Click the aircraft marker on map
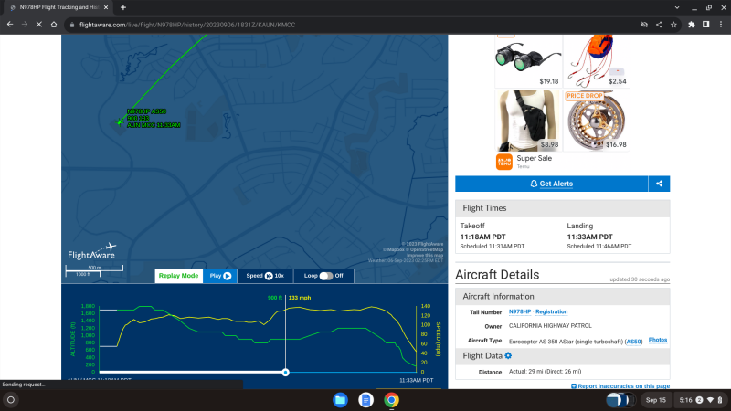The width and height of the screenshot is (731, 411). 120,122
